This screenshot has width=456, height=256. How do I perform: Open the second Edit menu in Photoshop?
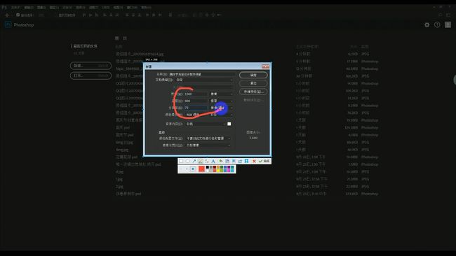click(29, 7)
